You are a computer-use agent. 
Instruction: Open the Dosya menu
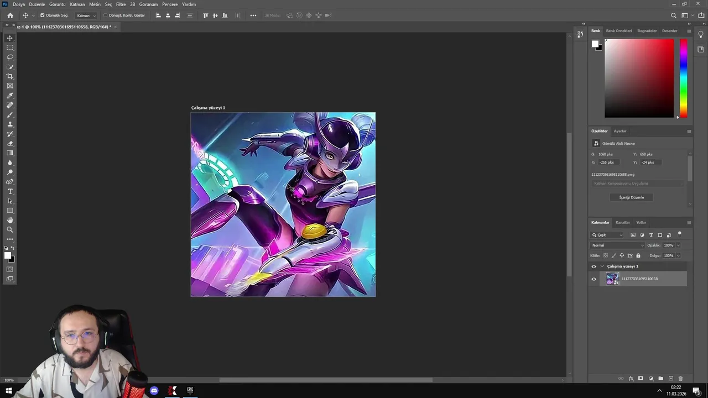pos(19,4)
